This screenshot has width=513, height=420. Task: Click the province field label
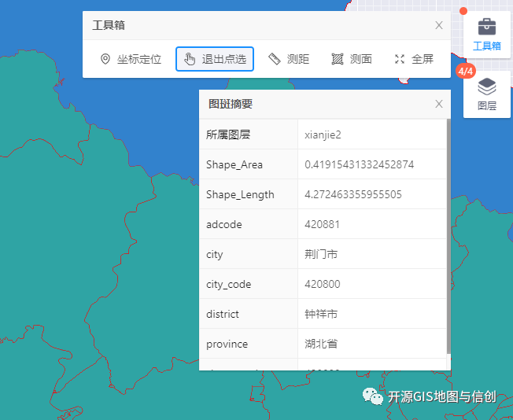227,344
